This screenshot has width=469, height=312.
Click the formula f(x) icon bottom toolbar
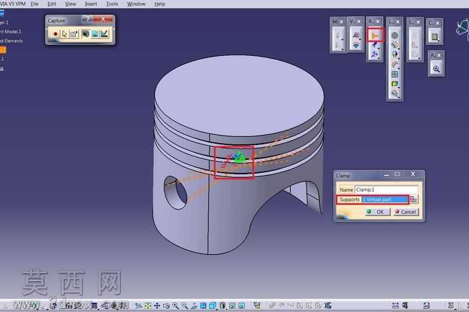pyautogui.click(x=68, y=305)
